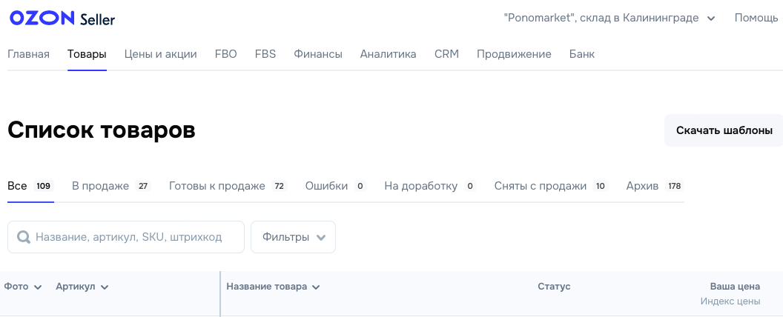Go to Цены и акции section

[x=160, y=54]
